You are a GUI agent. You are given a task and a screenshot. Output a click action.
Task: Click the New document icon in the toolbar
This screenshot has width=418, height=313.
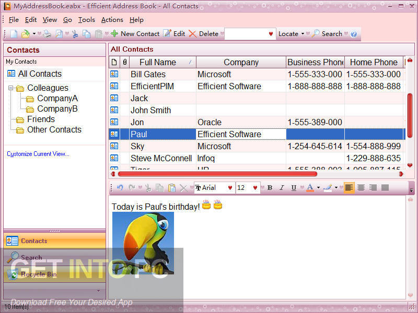[14, 34]
